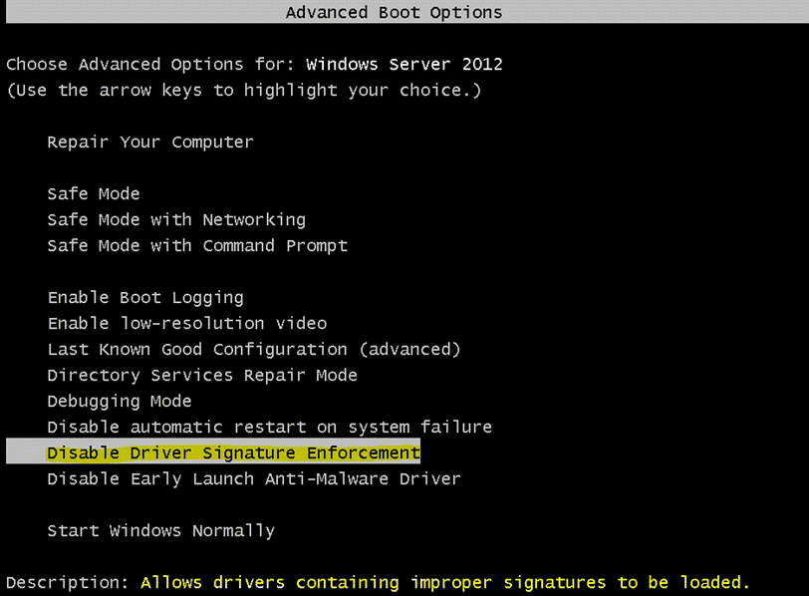Select Repair Your Computer option

(x=149, y=143)
